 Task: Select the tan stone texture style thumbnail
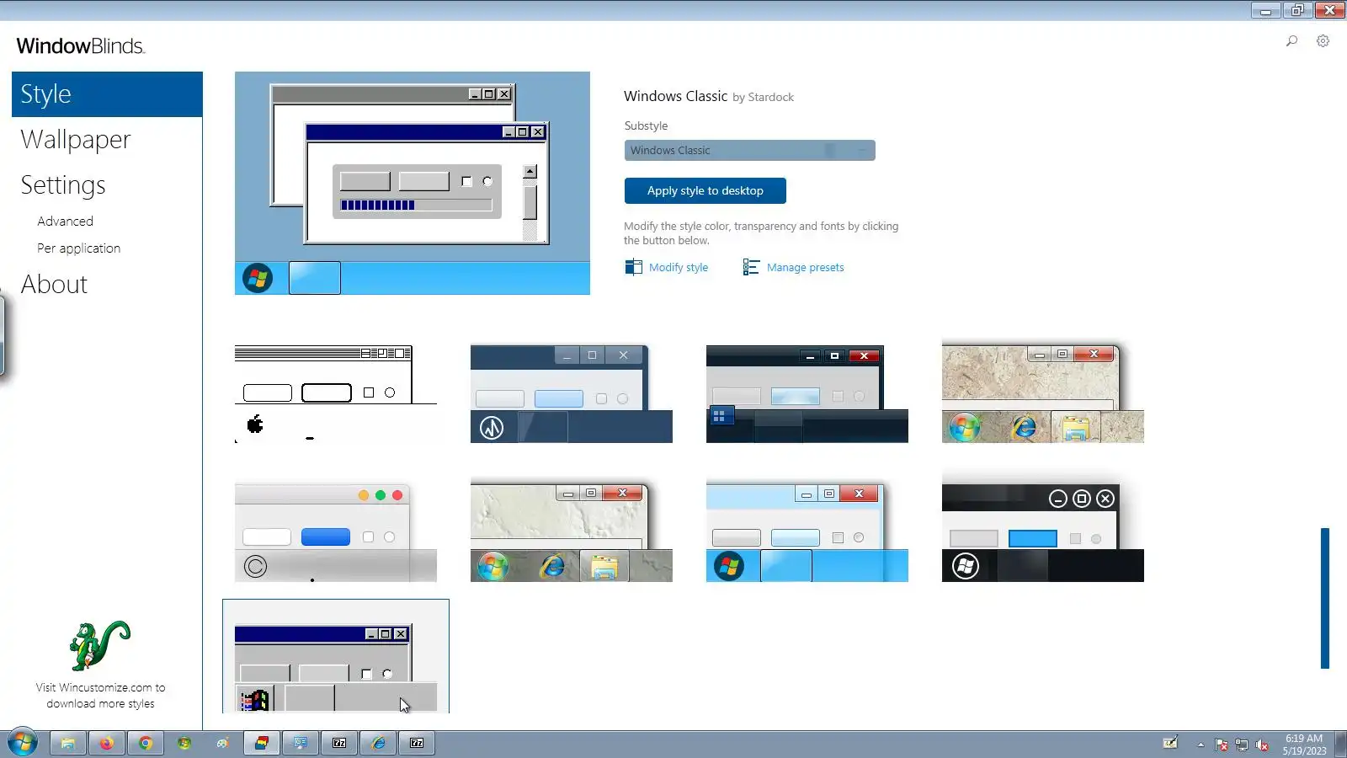tap(1043, 393)
